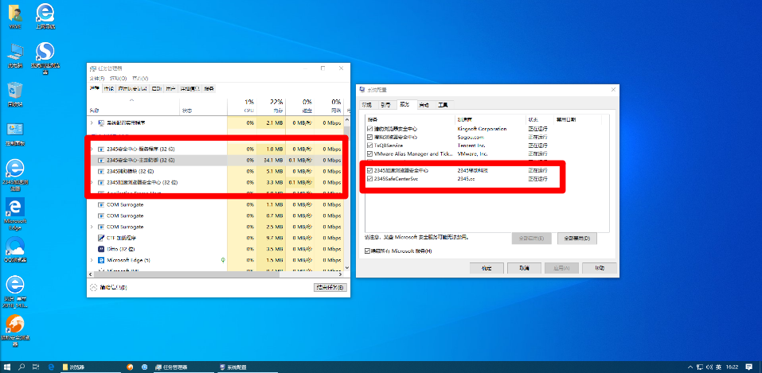Click the pinned Edge icon beside Task View
Screen dimensions: 762x373
click(50, 367)
